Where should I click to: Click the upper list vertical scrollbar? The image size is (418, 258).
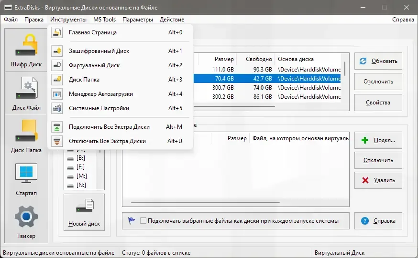coord(345,69)
